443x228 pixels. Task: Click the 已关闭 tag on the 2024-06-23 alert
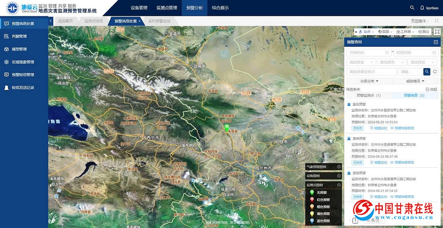[357, 162]
